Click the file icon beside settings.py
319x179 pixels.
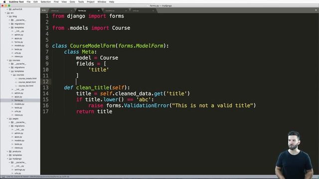click(x=12, y=170)
